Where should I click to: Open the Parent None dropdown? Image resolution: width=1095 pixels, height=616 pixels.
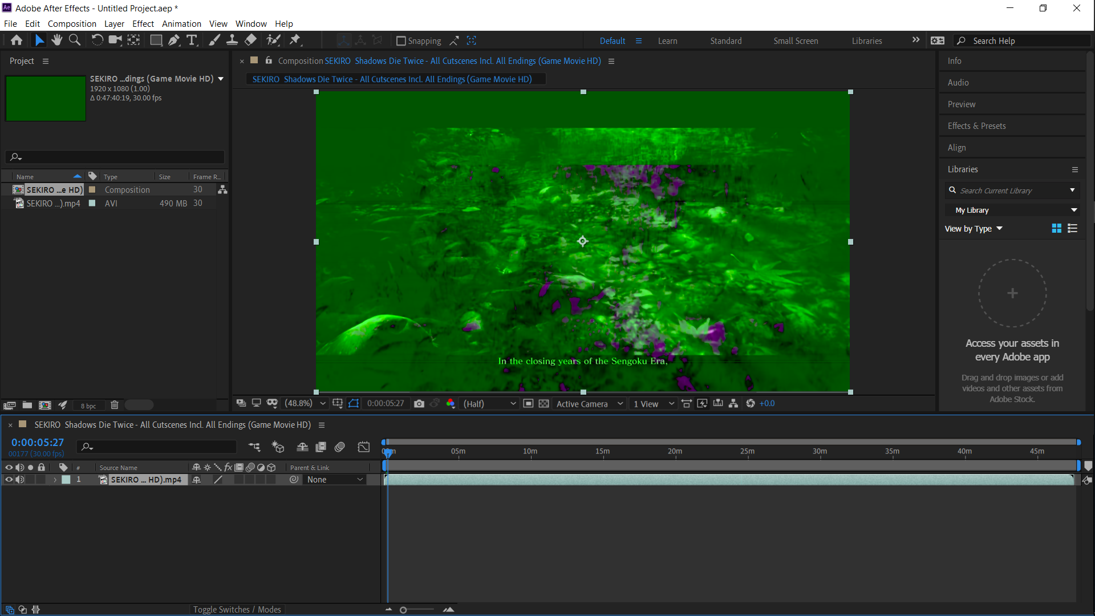click(x=334, y=480)
